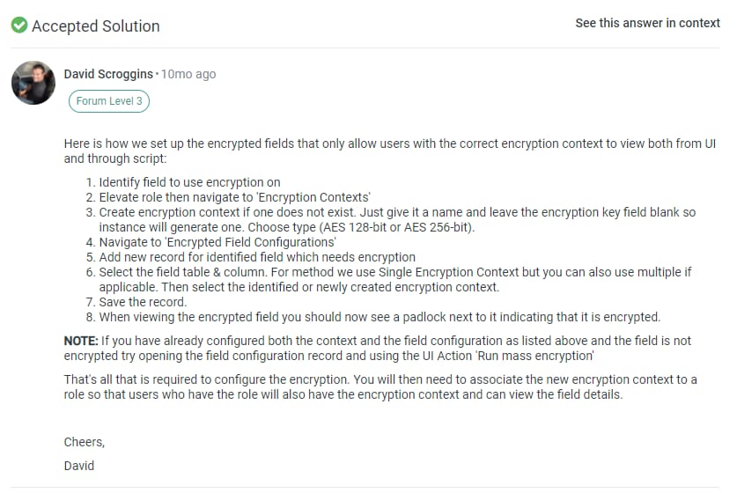Image resolution: width=737 pixels, height=493 pixels.
Task: Click step 4 'Encrypted Field Configurations' line
Action: pos(217,242)
